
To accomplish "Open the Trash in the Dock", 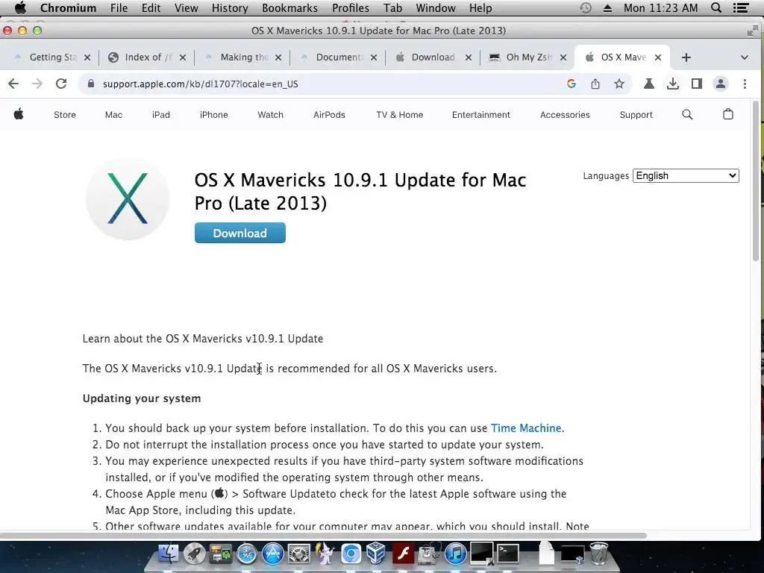I will (599, 554).
